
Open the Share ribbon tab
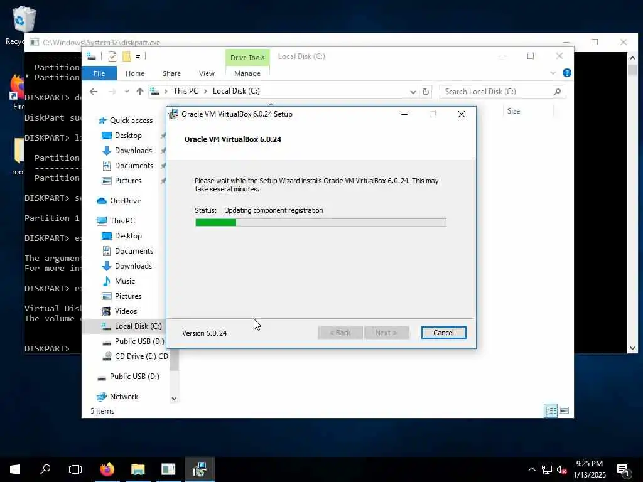[x=171, y=73]
